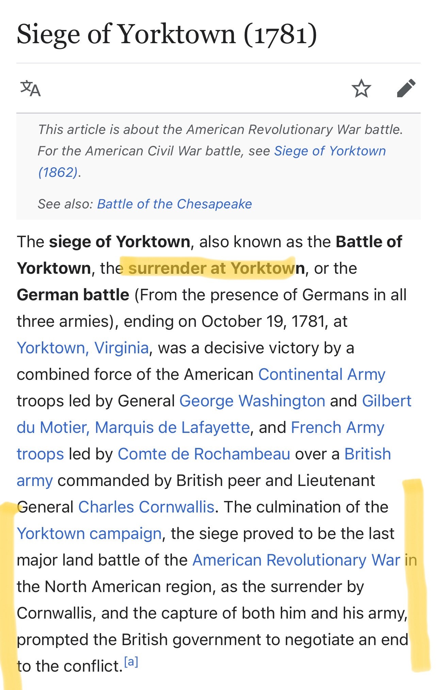This screenshot has height=690, width=437.
Task: Tap the grey hatnote disambiguation box
Action: (x=218, y=167)
